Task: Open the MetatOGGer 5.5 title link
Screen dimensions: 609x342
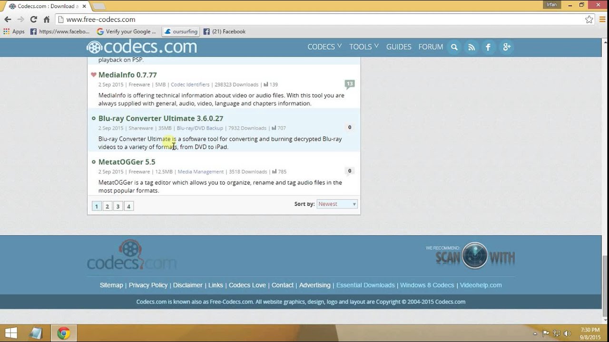Action: click(127, 162)
